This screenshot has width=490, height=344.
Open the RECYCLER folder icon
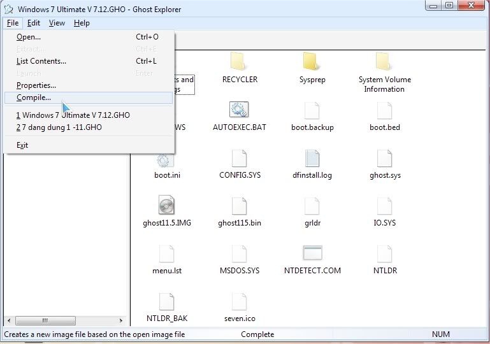[239, 61]
